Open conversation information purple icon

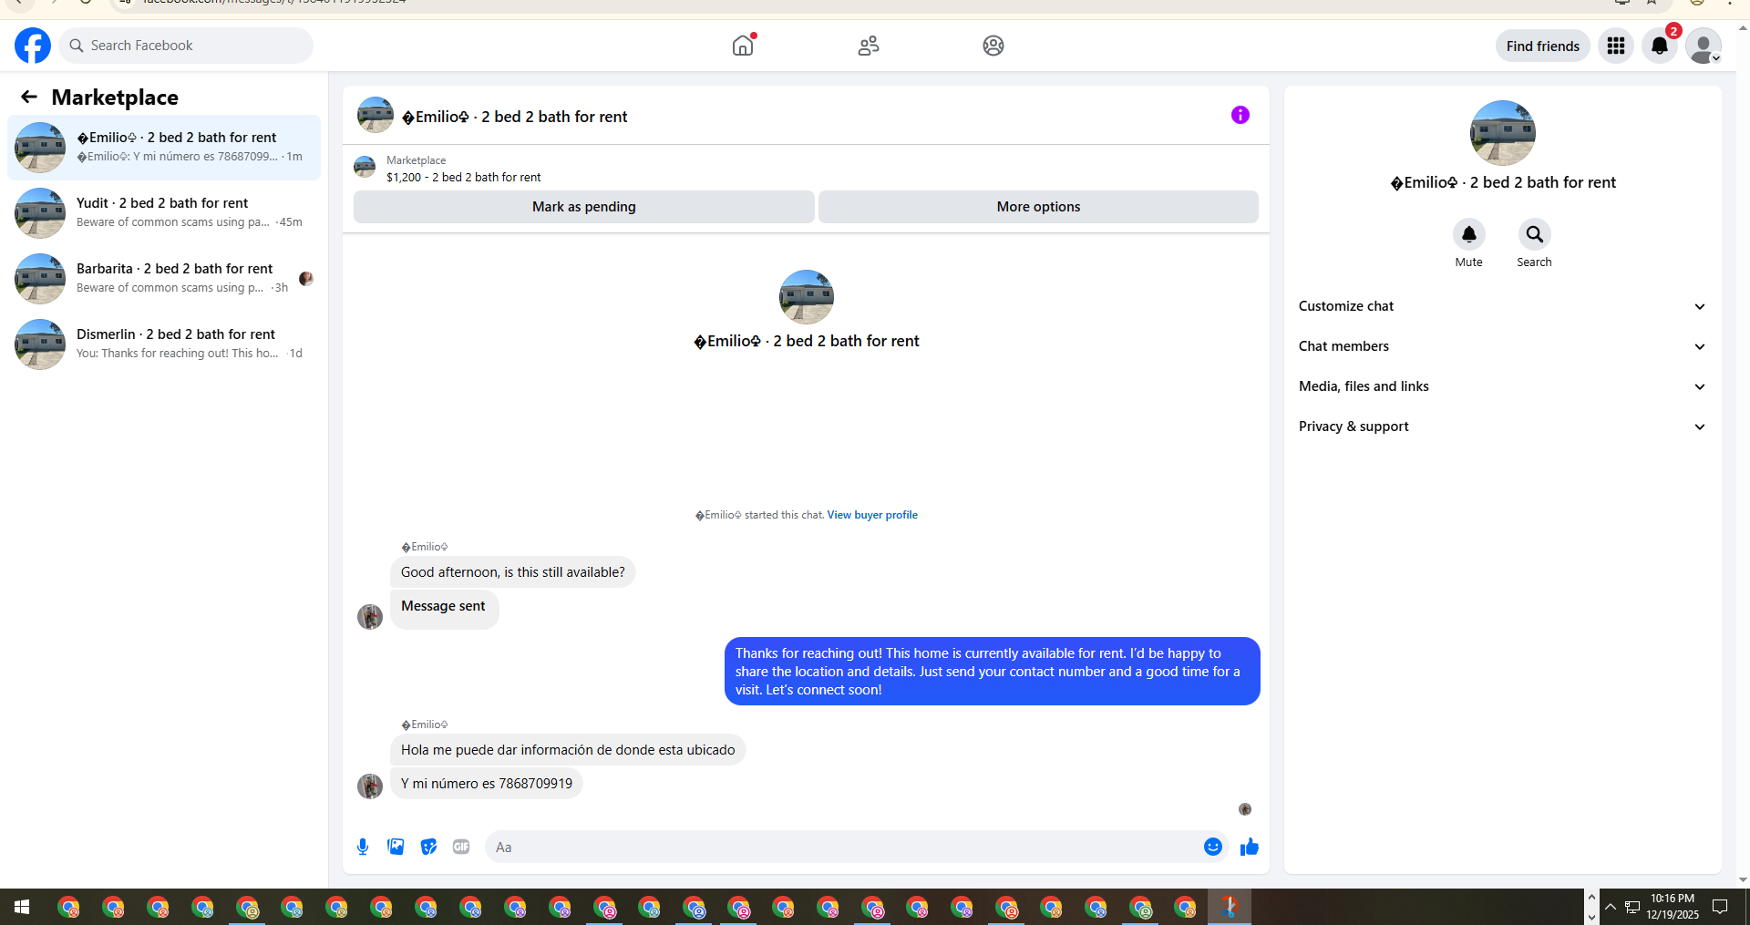coord(1240,115)
